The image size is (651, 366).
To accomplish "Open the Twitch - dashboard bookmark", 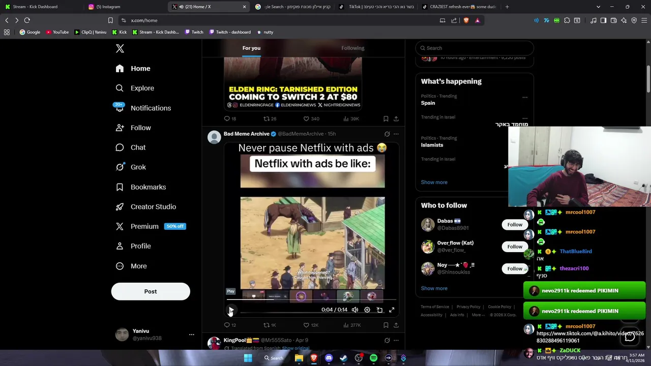I will 229,32.
